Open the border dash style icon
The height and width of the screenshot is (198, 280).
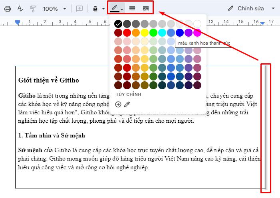coord(146,8)
